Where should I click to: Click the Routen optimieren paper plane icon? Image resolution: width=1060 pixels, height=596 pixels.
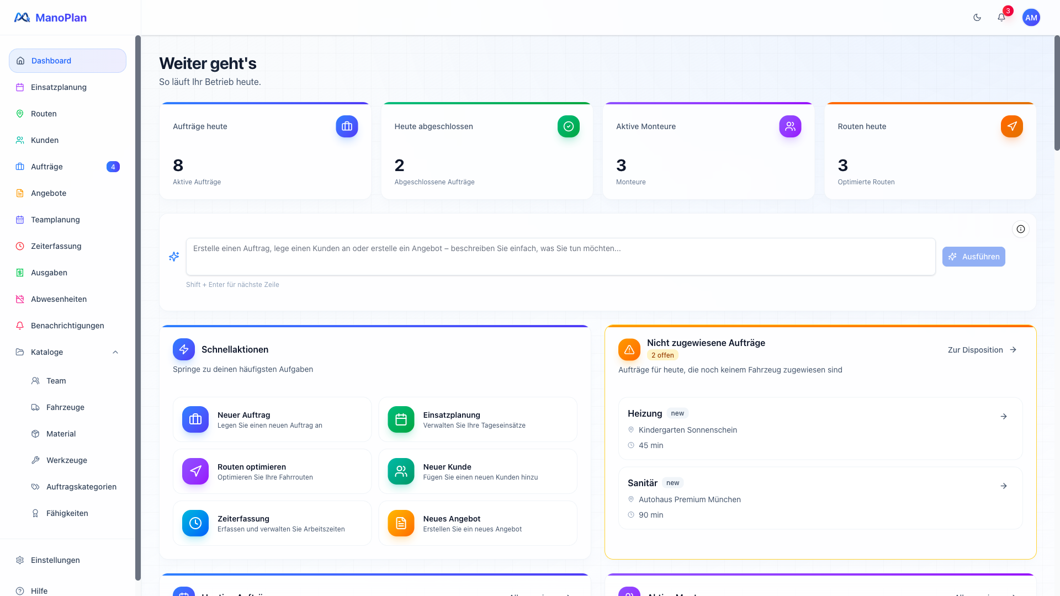point(195,471)
